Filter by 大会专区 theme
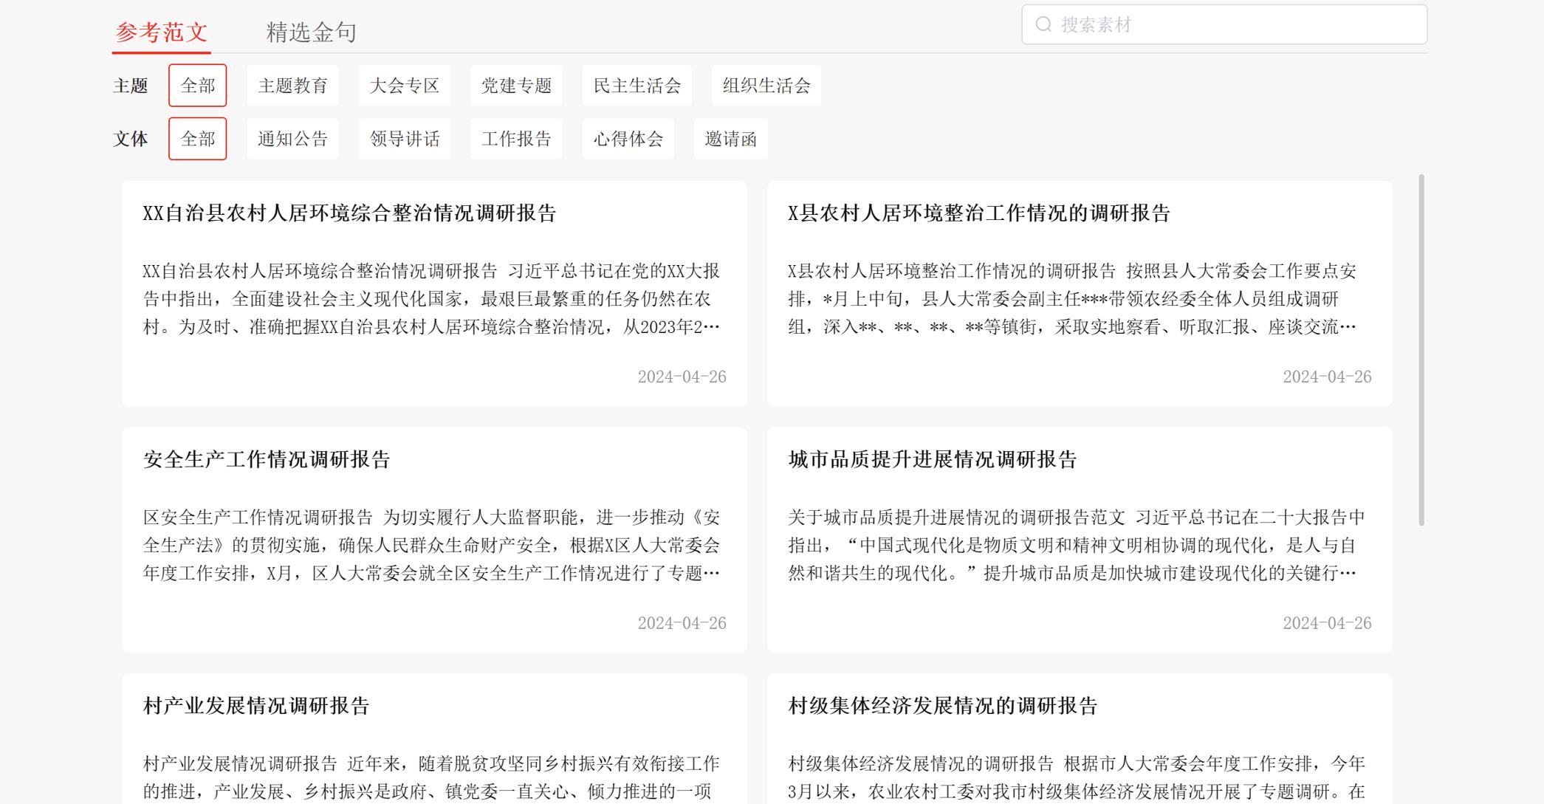The height and width of the screenshot is (804, 1544). coord(405,86)
